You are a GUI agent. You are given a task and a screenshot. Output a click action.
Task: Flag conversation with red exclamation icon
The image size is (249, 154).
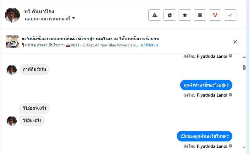pyautogui.click(x=215, y=15)
